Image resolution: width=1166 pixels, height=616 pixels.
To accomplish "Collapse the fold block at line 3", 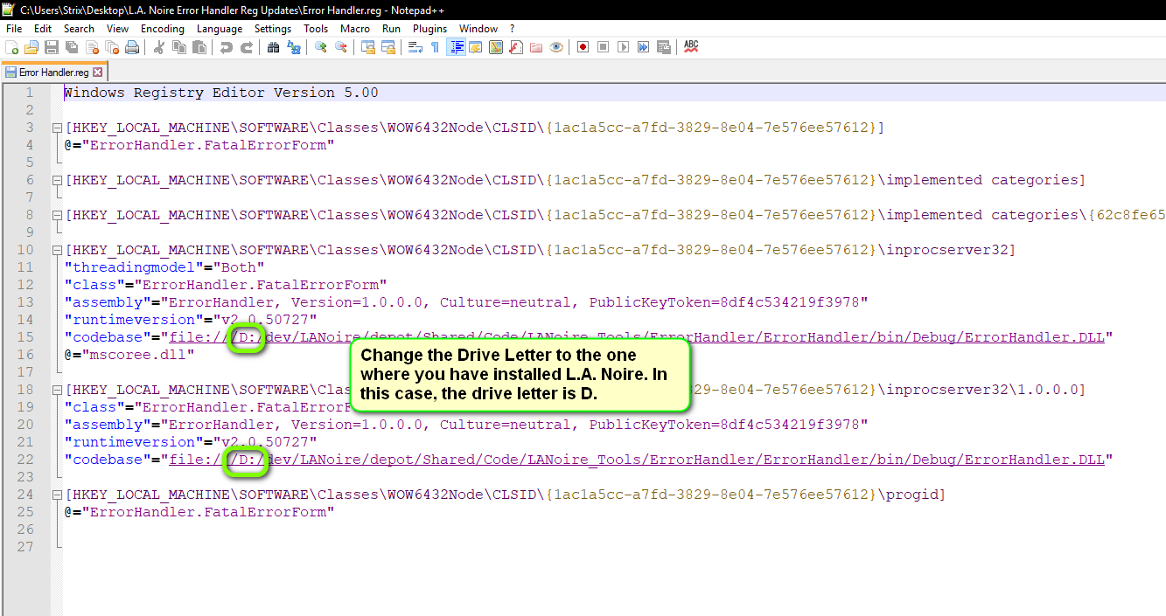I will (58, 128).
